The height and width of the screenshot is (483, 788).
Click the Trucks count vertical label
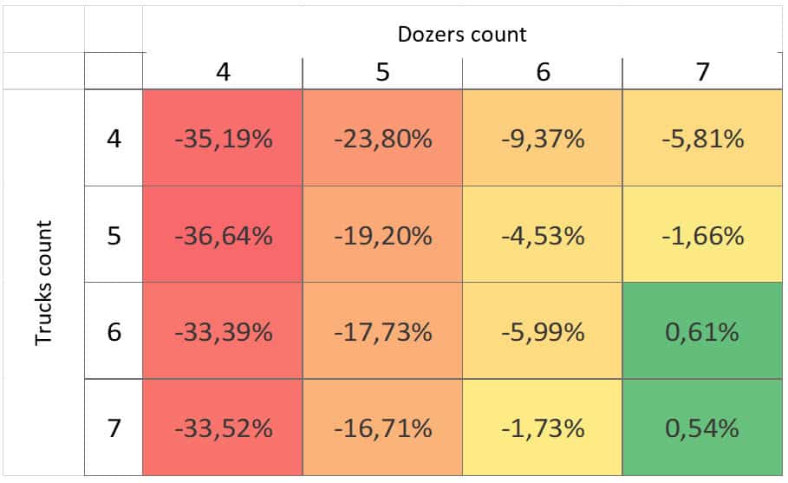44,283
